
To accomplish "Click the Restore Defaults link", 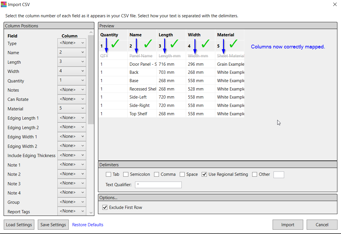I will click(88, 225).
